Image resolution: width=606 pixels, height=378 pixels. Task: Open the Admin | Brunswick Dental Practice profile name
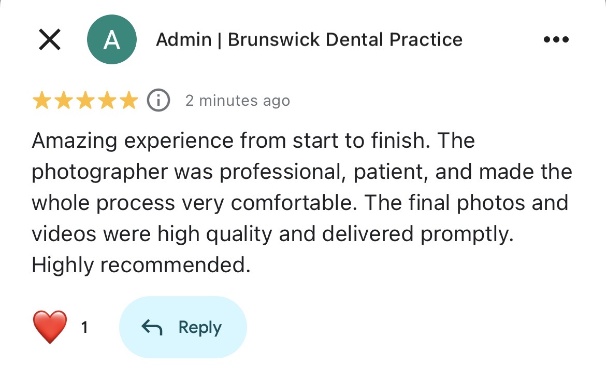coord(309,40)
